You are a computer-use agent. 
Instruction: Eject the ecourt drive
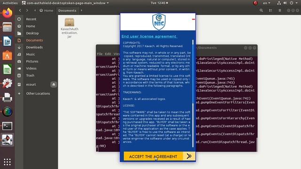coord(54,84)
